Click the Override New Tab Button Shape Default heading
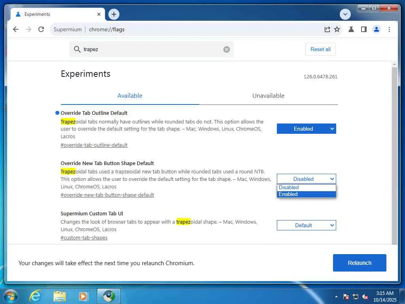Viewport: 405px width, 304px height. [107, 163]
